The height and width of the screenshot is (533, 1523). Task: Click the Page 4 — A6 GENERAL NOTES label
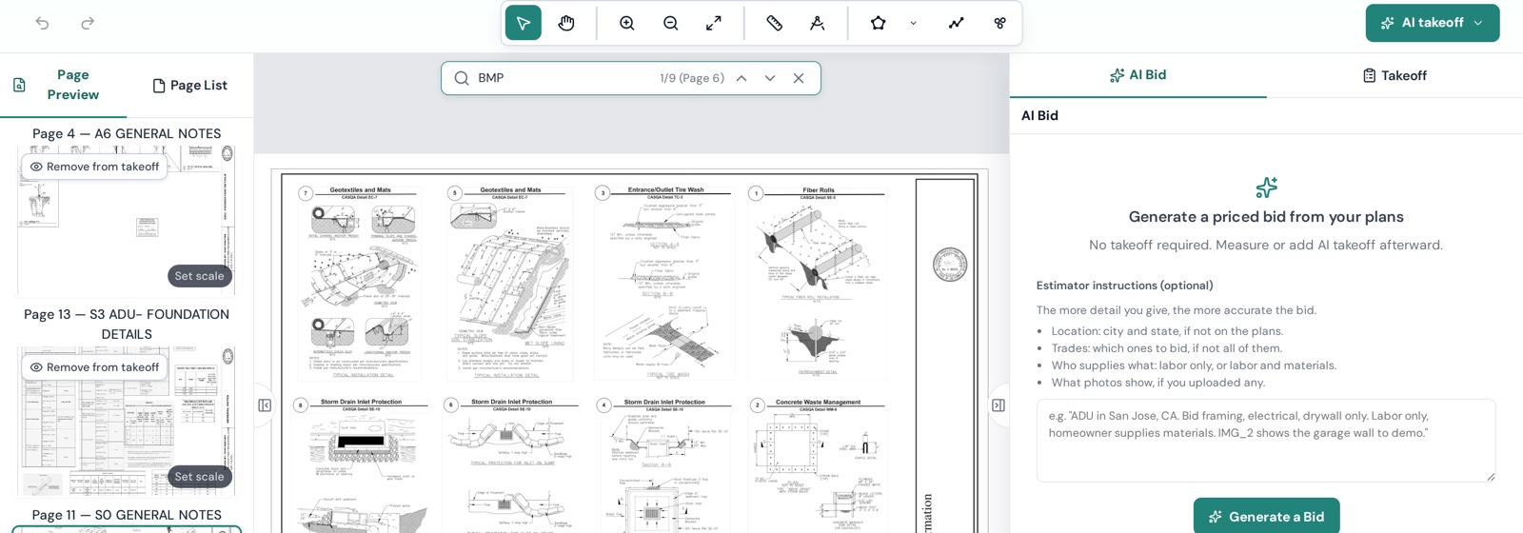tap(127, 134)
